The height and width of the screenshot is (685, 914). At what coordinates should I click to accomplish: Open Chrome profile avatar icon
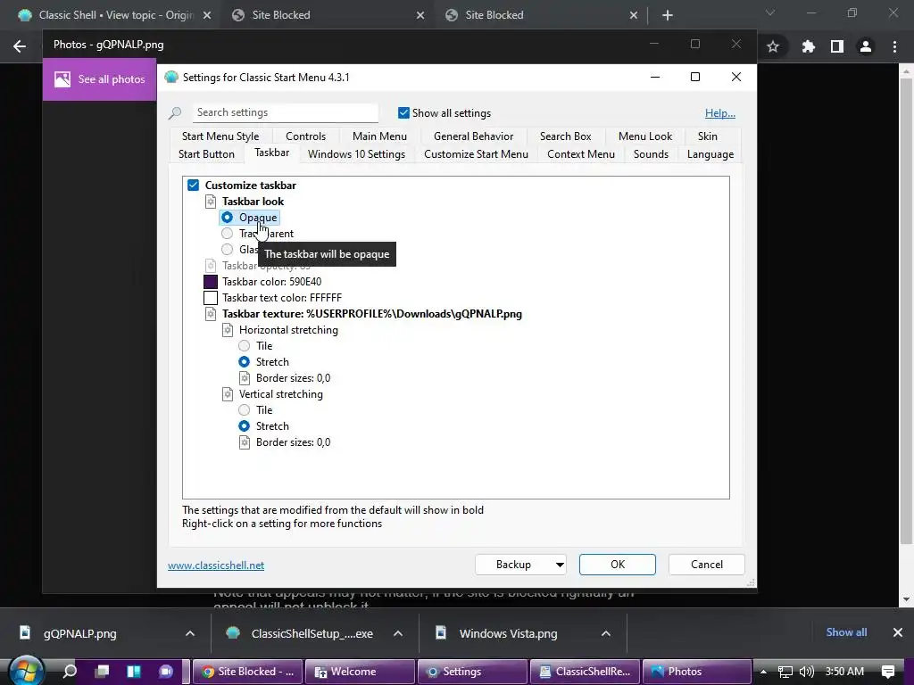pyautogui.click(x=866, y=46)
